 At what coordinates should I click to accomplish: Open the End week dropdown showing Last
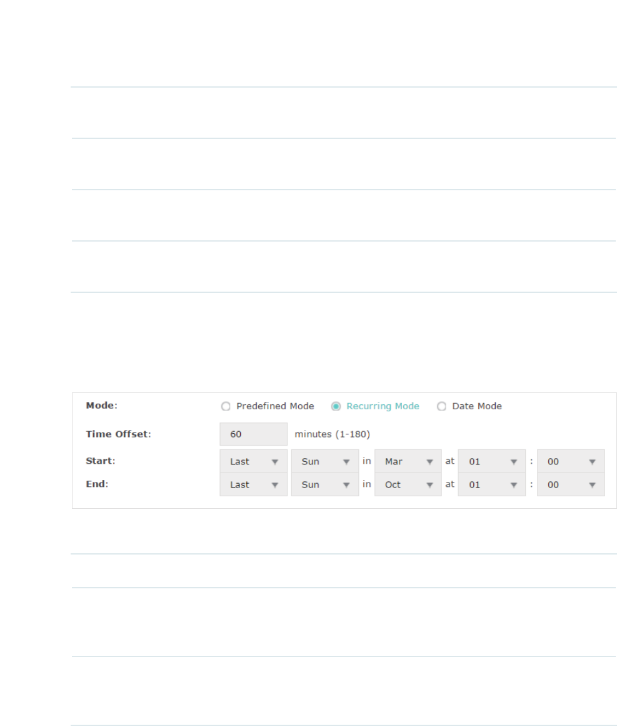[x=253, y=484]
